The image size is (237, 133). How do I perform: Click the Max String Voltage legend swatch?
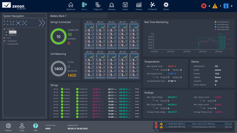(x=216, y=27)
